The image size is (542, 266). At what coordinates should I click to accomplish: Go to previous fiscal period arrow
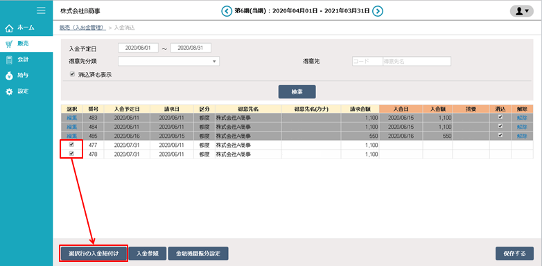[227, 11]
